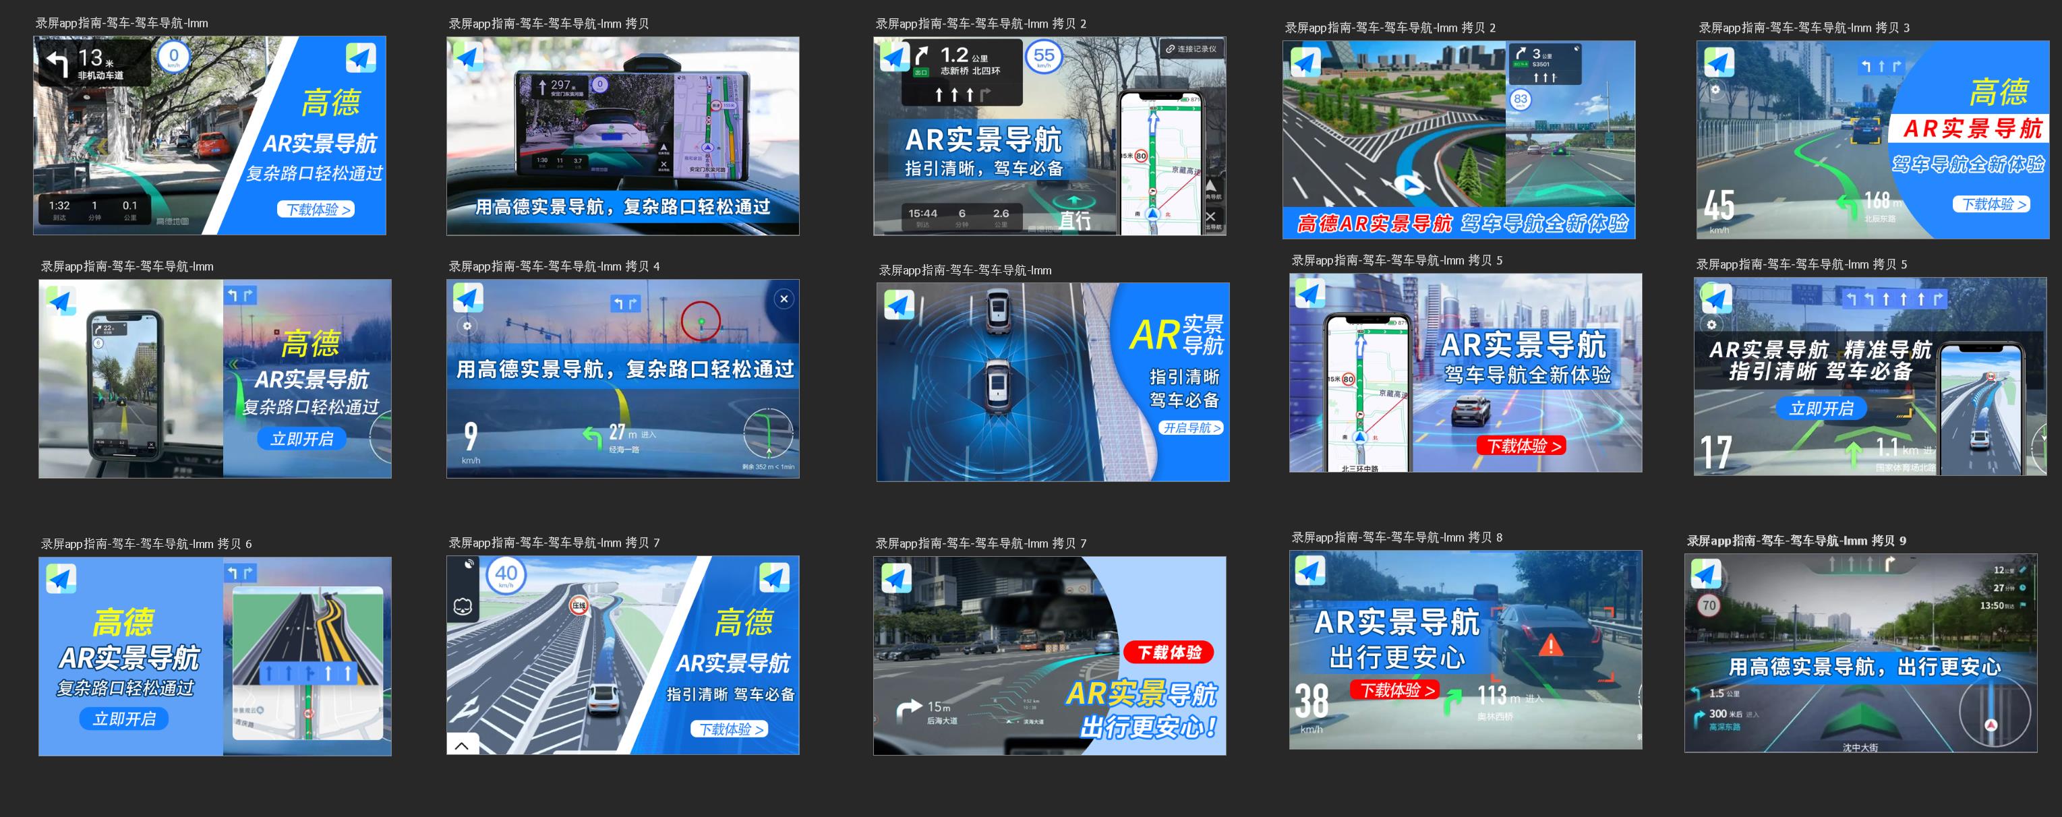Select the artboard title ending in 拷贝 9

[1796, 540]
